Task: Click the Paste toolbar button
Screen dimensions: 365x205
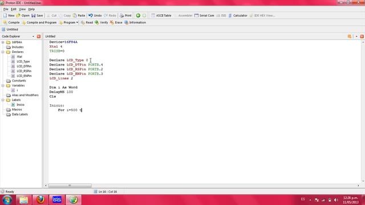Action: [79, 15]
